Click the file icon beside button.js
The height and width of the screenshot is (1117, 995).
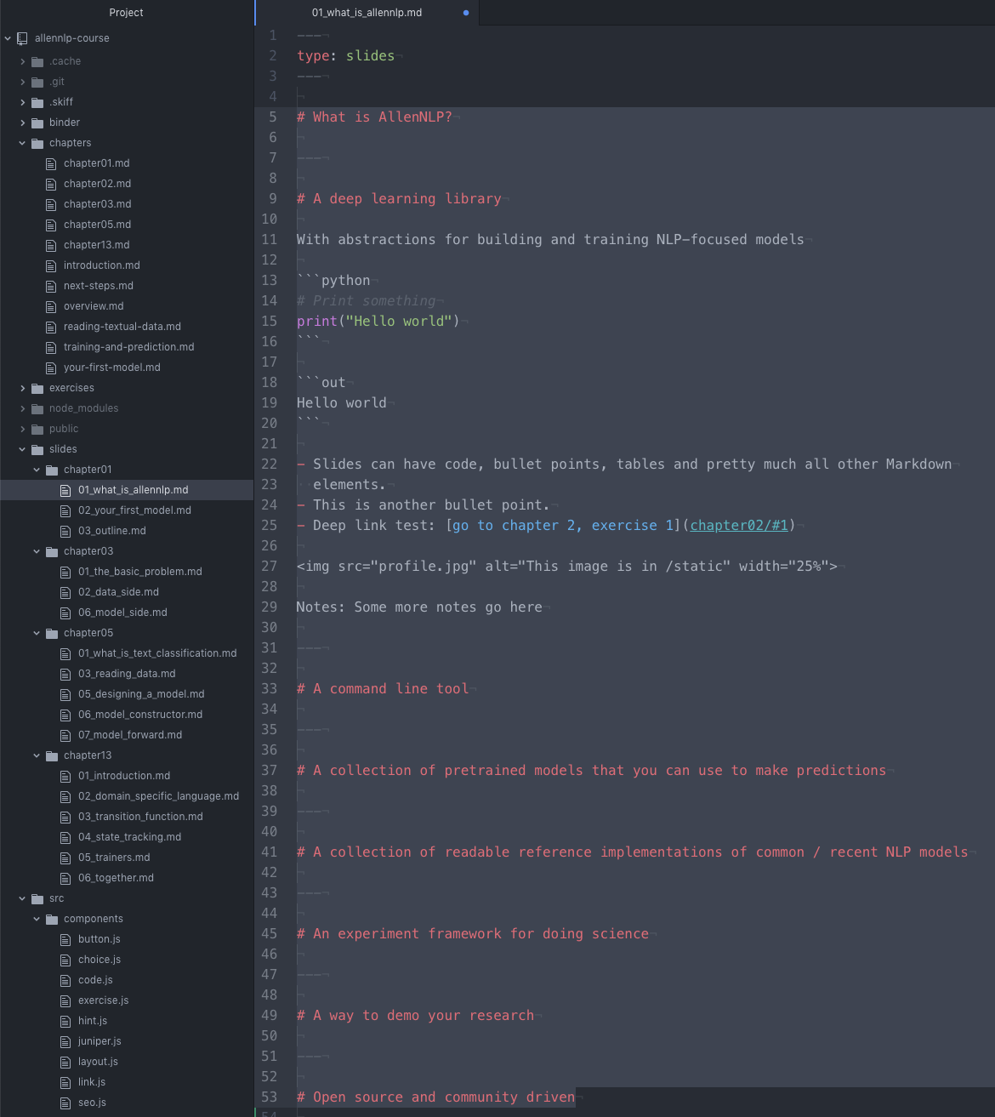pos(65,939)
